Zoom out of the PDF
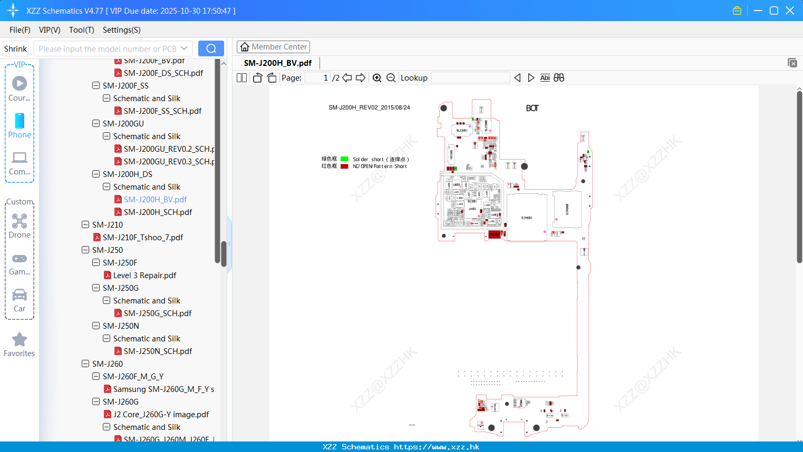Image resolution: width=803 pixels, height=452 pixels. [391, 78]
